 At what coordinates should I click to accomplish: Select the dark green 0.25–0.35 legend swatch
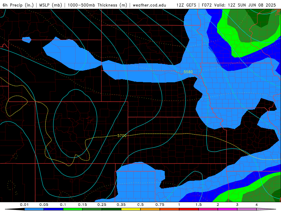pyautogui.click(x=111, y=209)
